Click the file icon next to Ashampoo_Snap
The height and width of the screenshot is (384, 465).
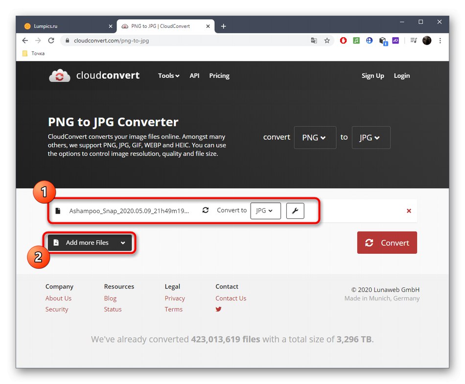point(58,211)
